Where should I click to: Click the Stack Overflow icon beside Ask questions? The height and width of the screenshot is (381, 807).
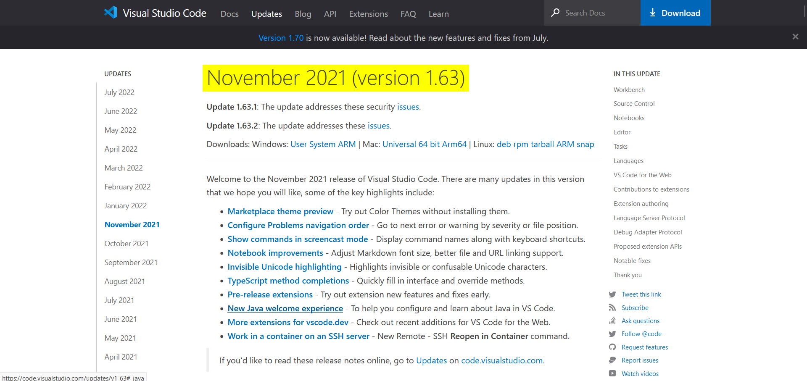tap(612, 321)
